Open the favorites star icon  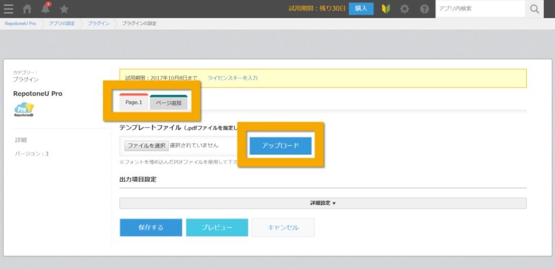pos(64,9)
